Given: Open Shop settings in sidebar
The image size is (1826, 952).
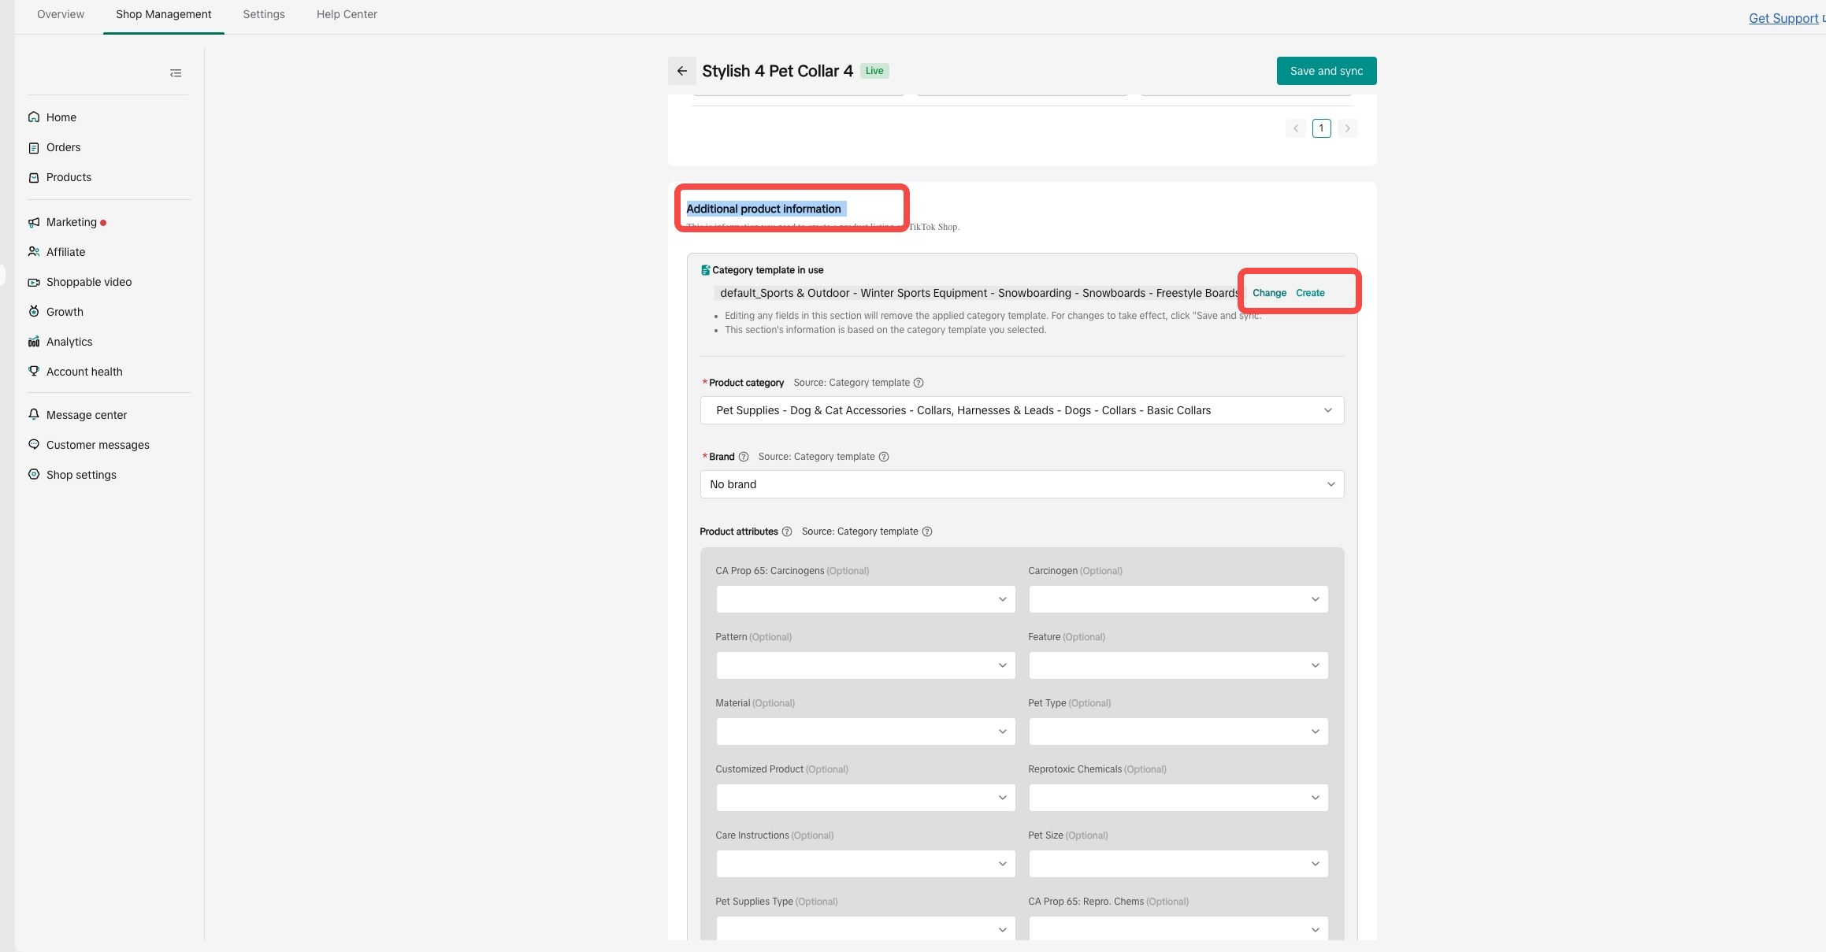Looking at the screenshot, I should pos(81,475).
